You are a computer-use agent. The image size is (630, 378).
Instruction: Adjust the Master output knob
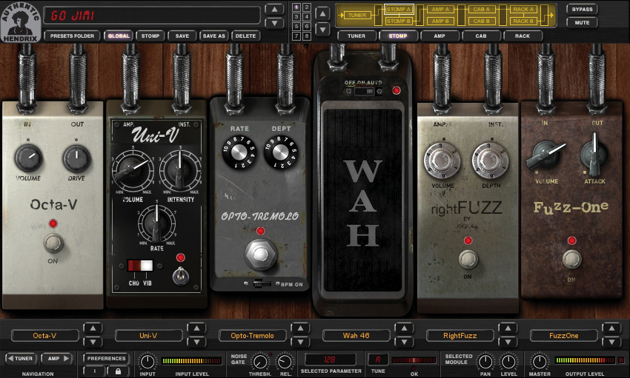(539, 362)
